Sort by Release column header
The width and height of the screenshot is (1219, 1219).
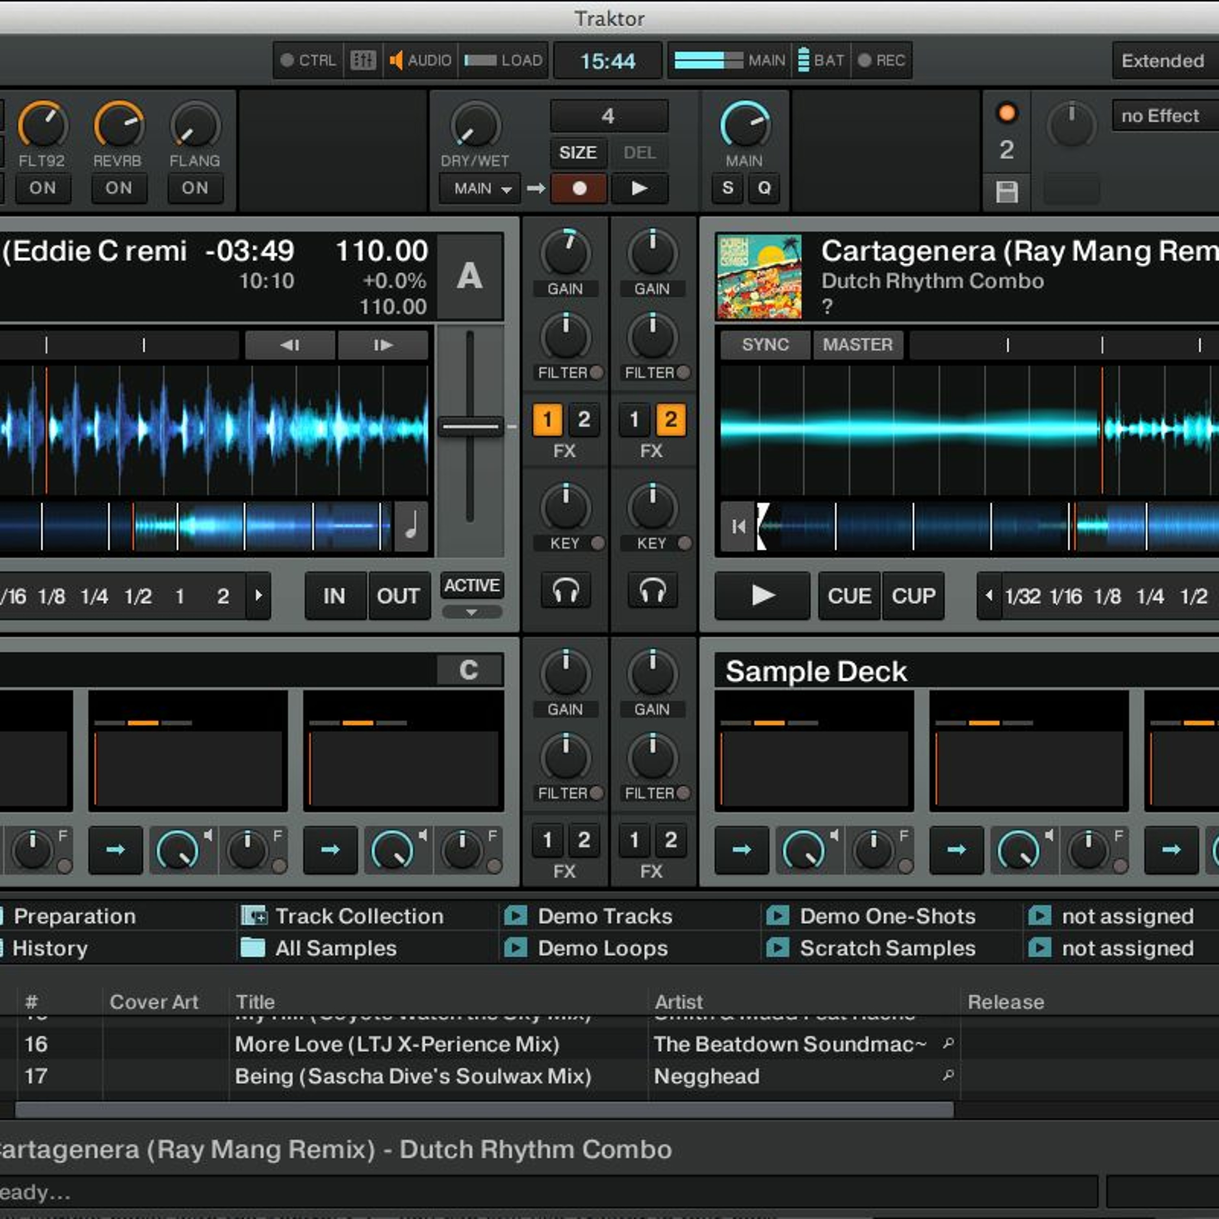point(1006,1002)
